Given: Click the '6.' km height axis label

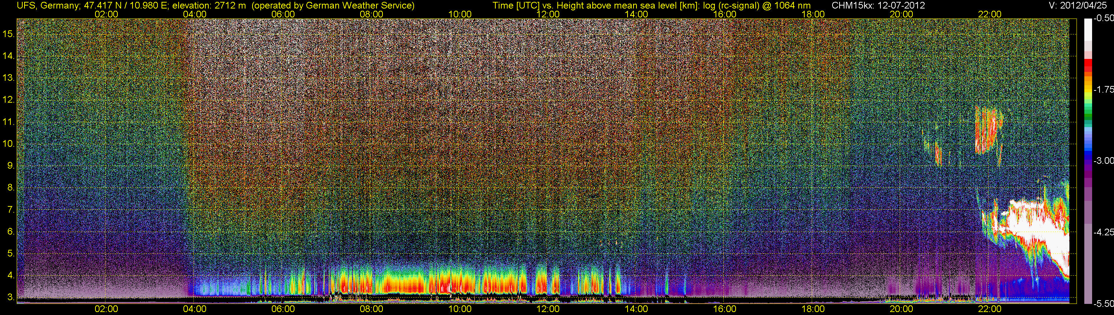Looking at the screenshot, I should click(x=10, y=232).
